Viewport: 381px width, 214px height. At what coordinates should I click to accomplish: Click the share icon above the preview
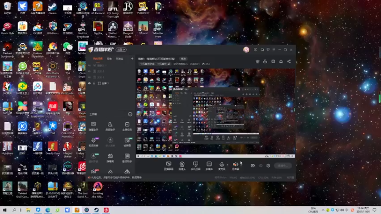(289, 62)
